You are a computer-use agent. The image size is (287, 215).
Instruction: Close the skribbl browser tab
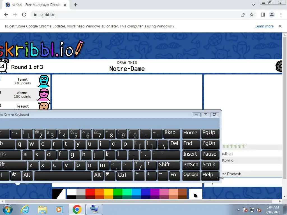tap(65, 5)
